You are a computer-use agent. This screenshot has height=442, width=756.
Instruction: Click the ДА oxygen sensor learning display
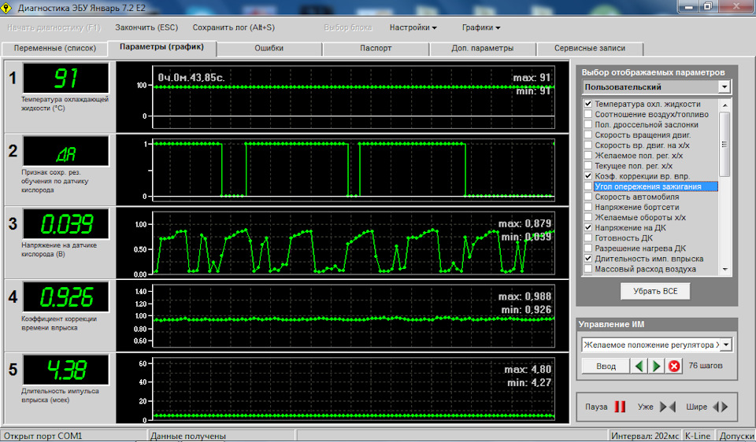tap(66, 151)
